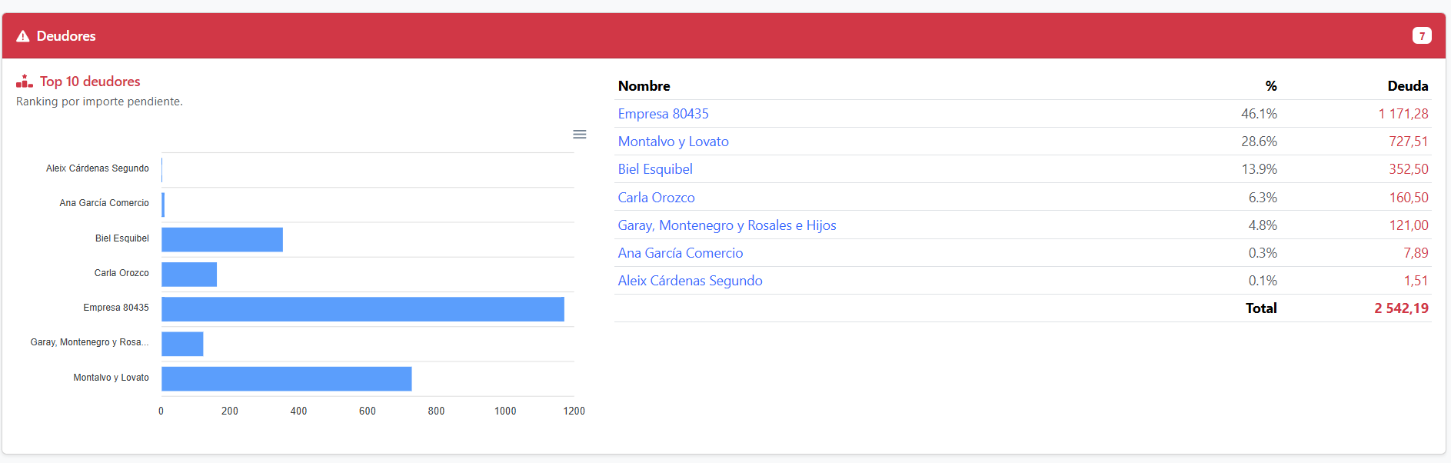Screen dimensions: 1451x463
Task: Click the debt amount 7,89
Action: [1416, 253]
